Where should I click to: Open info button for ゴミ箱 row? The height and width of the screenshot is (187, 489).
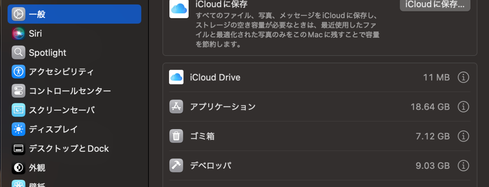(x=463, y=136)
